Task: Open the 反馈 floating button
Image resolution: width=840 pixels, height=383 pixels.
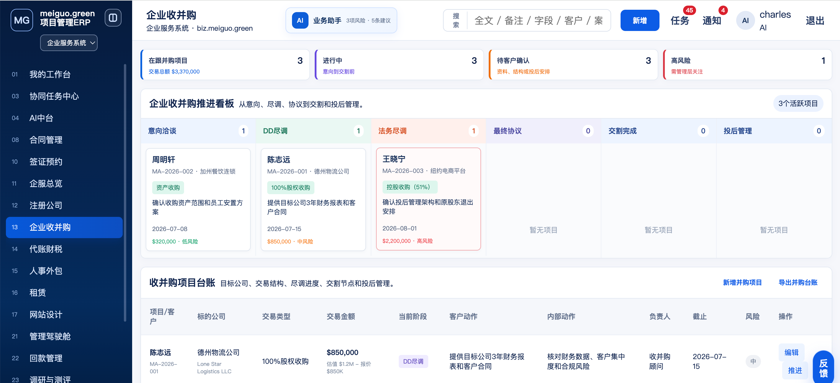Action: 823,368
